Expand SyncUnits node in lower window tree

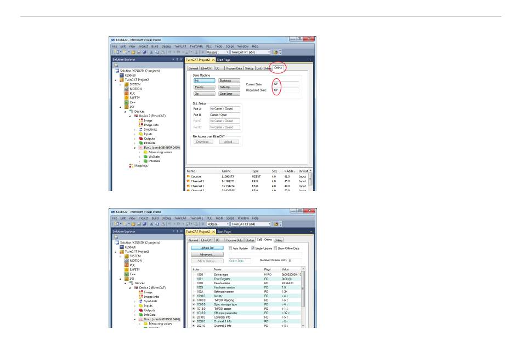135,302
